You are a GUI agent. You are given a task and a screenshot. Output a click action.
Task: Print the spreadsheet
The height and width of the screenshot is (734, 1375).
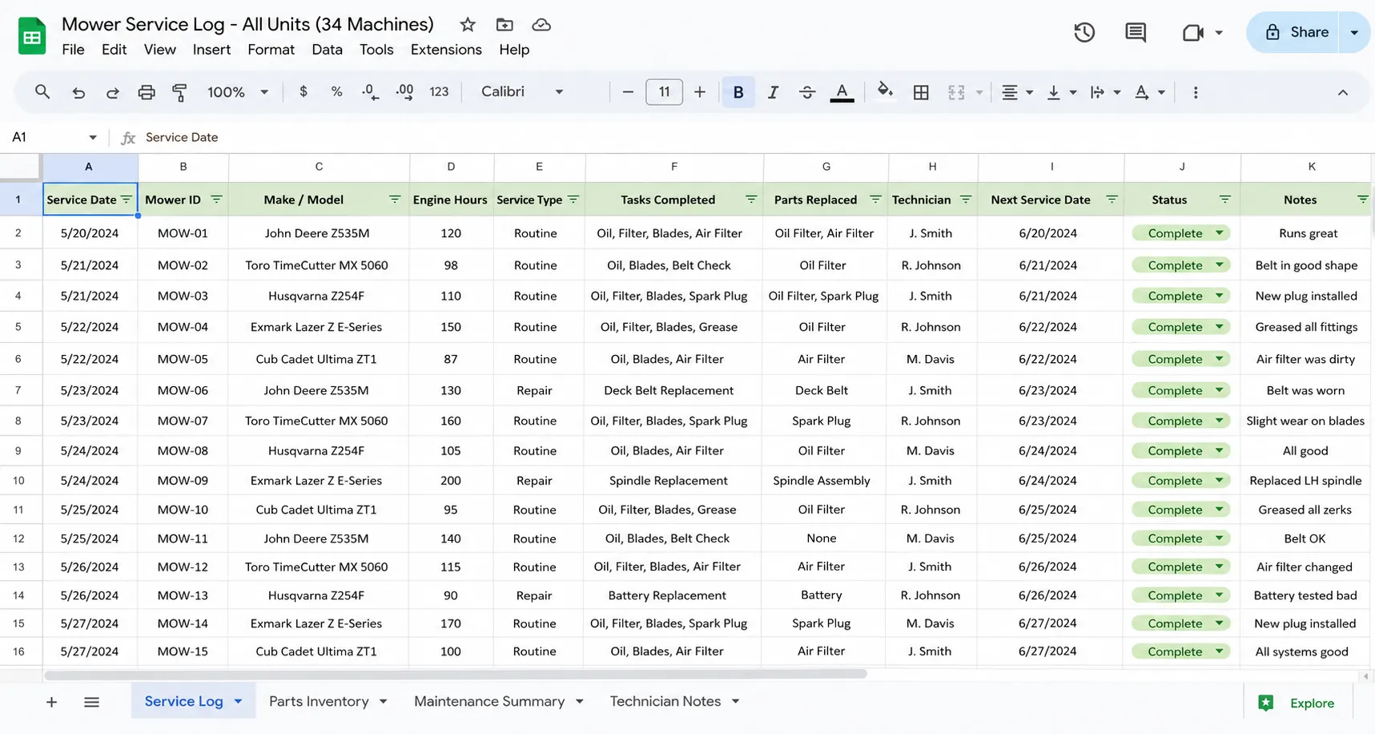(x=146, y=92)
